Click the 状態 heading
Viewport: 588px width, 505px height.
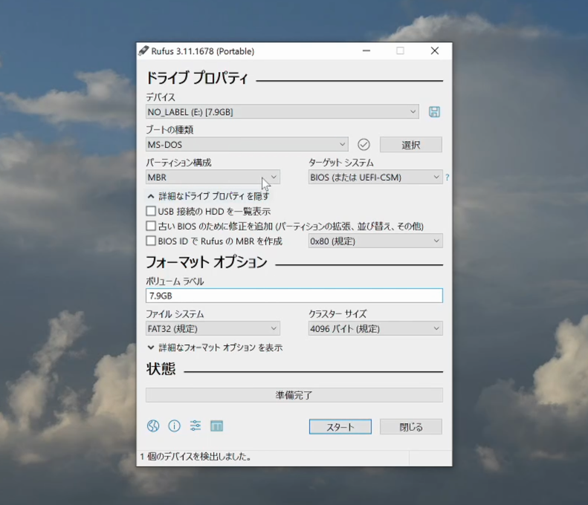161,368
